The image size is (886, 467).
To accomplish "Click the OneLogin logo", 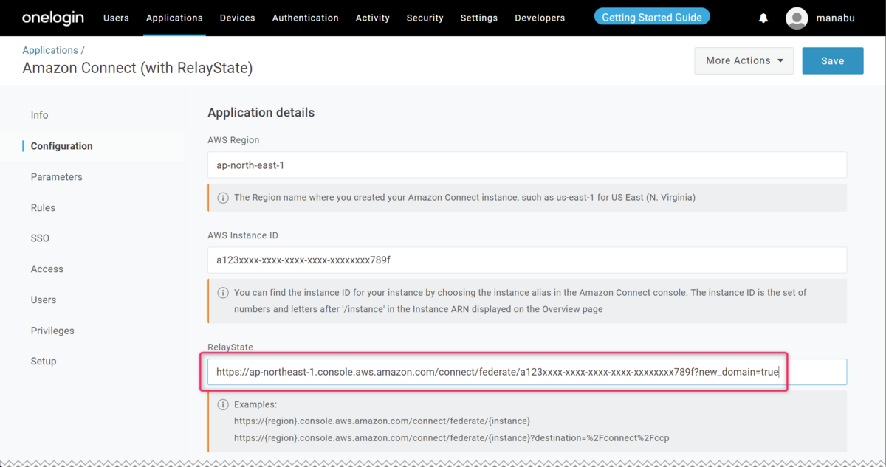I will (53, 18).
